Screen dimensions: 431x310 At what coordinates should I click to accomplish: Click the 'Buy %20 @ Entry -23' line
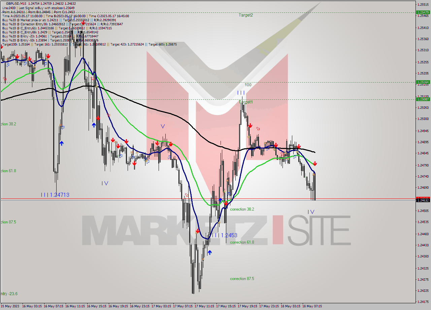click(50, 36)
